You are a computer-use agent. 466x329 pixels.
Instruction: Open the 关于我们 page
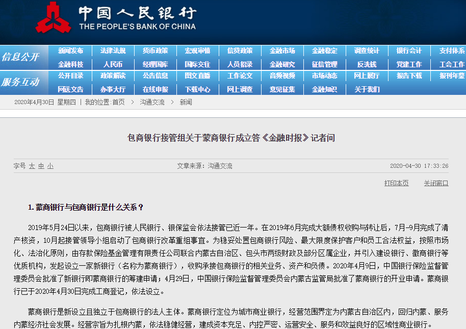click(367, 89)
